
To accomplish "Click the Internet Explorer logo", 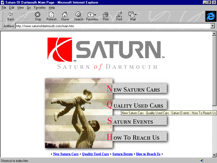I will (x=211, y=16).
